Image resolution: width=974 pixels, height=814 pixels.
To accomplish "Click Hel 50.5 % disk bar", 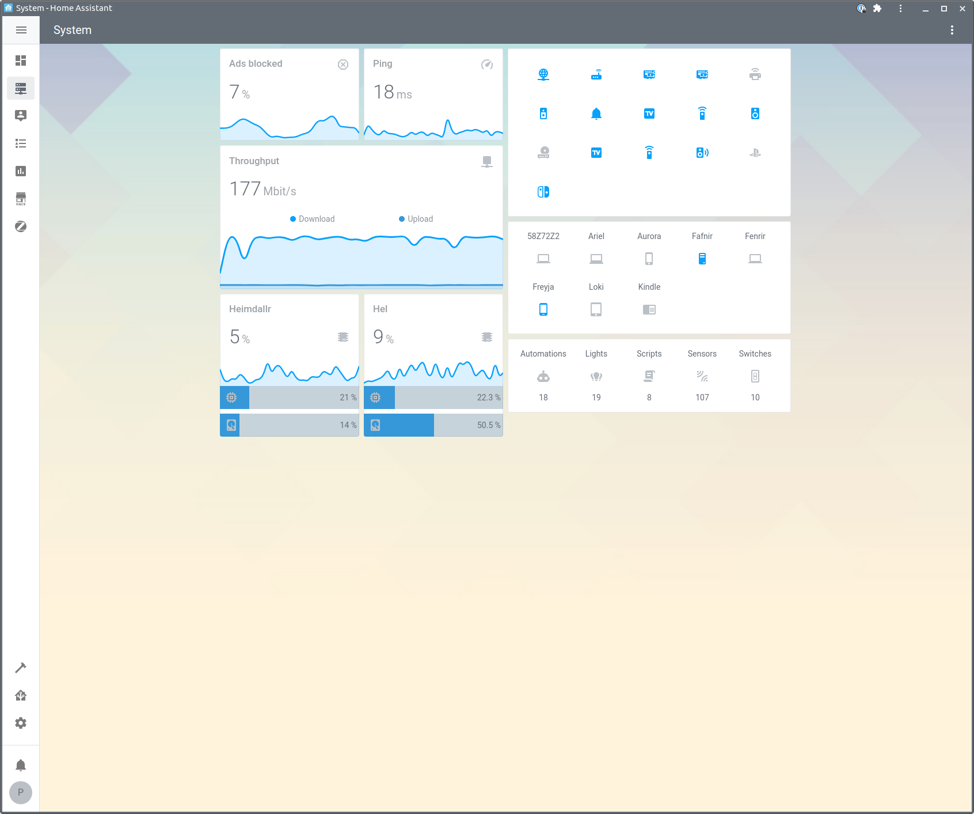I will point(433,425).
